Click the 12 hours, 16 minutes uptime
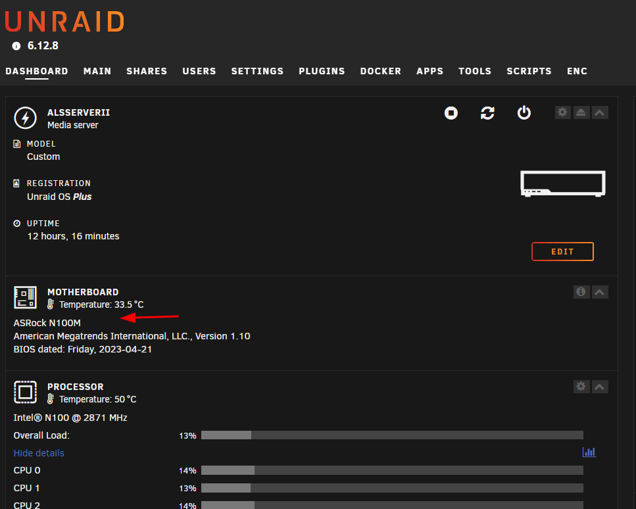 coord(74,236)
